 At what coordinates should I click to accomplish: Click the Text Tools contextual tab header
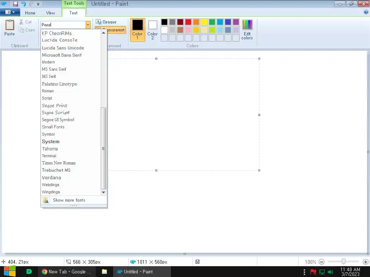74,3
